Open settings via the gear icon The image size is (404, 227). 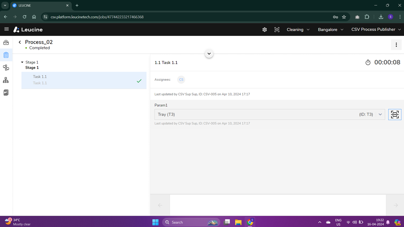click(x=265, y=29)
